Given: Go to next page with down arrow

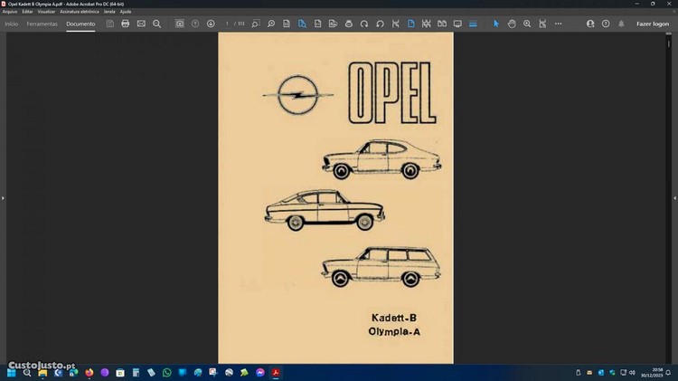Looking at the screenshot, I should click(x=211, y=24).
